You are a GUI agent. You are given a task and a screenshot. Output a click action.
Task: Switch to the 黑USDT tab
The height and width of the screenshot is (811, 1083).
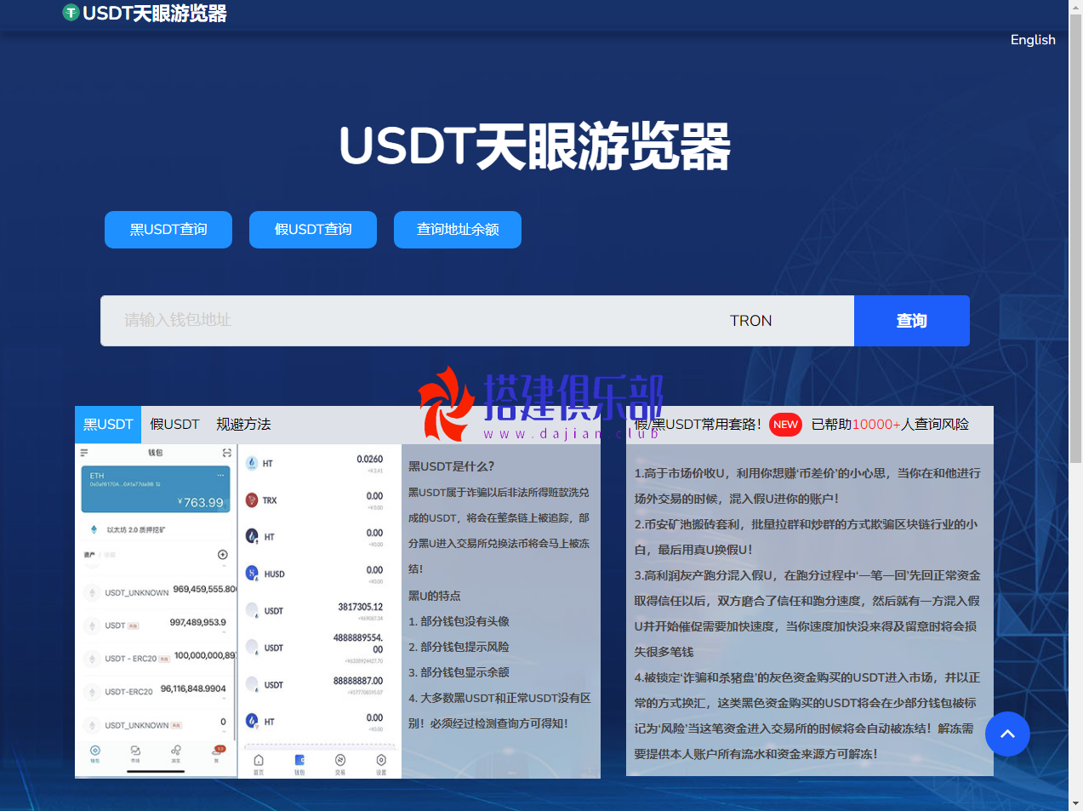108,425
